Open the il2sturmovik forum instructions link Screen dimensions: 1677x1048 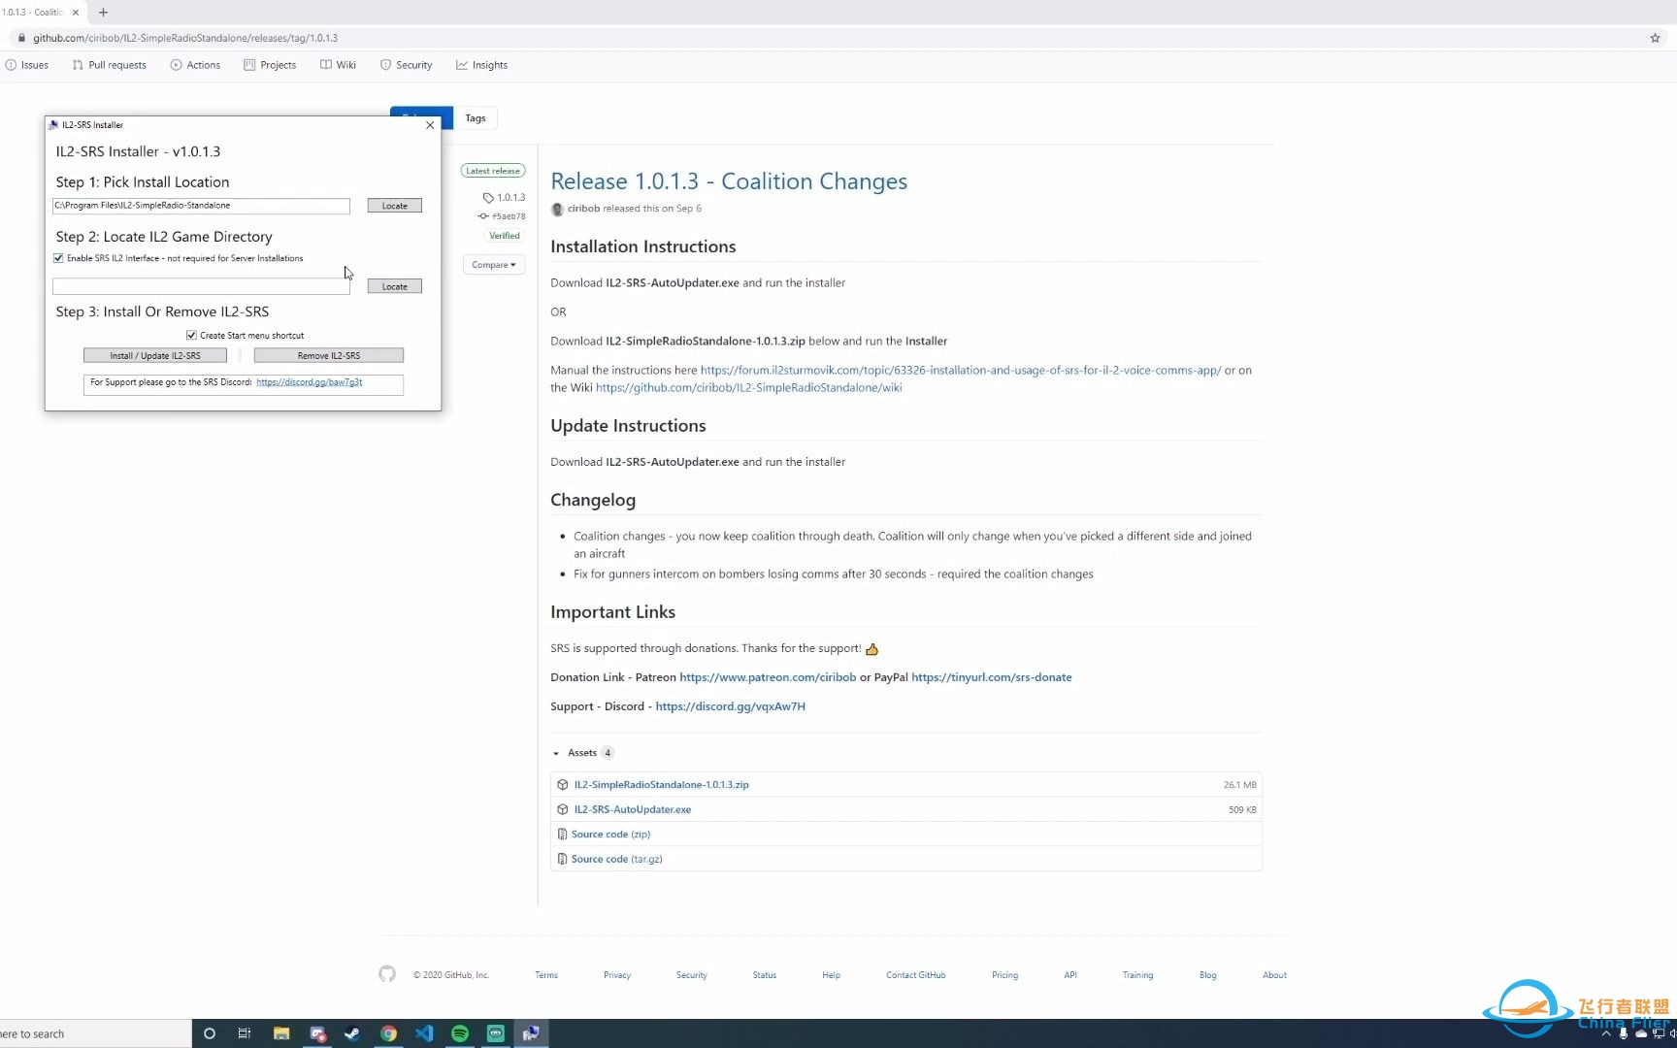961,370
